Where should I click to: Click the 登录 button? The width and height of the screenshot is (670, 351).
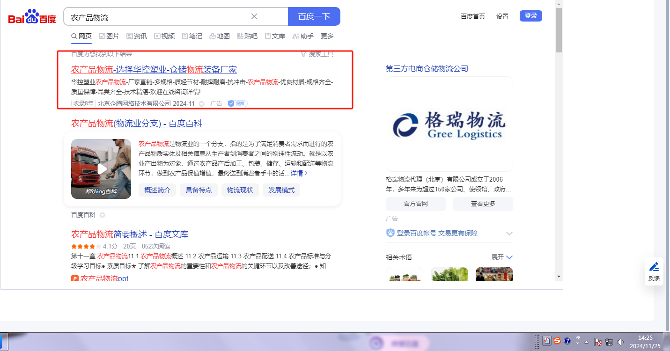[x=531, y=16]
